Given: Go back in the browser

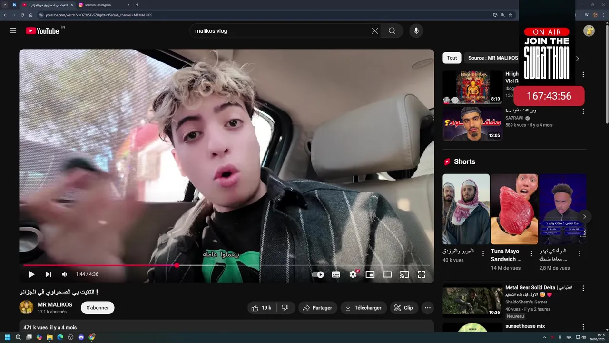Looking at the screenshot, I should click(5, 15).
